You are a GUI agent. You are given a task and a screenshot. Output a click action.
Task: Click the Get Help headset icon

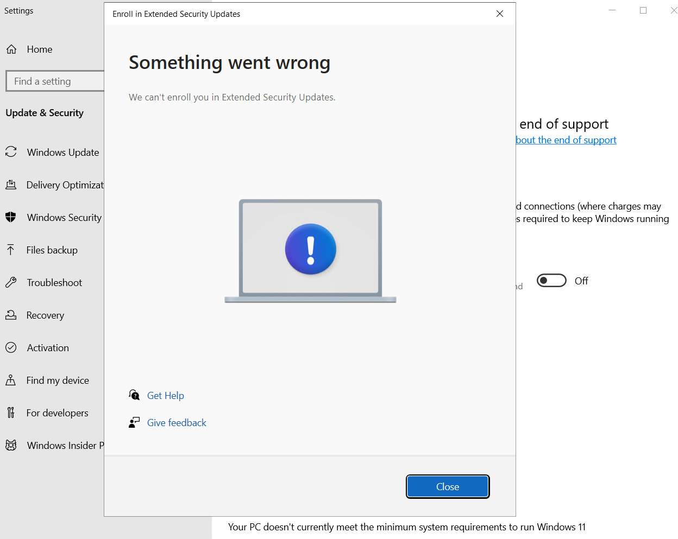[134, 395]
